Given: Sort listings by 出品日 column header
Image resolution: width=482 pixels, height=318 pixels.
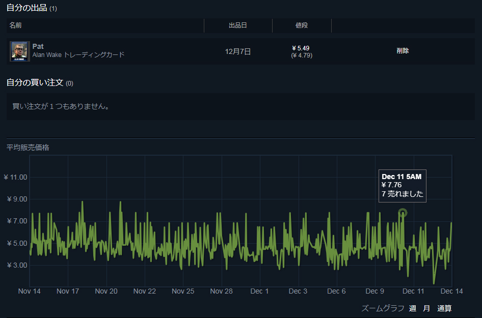Looking at the screenshot, I should pos(238,25).
